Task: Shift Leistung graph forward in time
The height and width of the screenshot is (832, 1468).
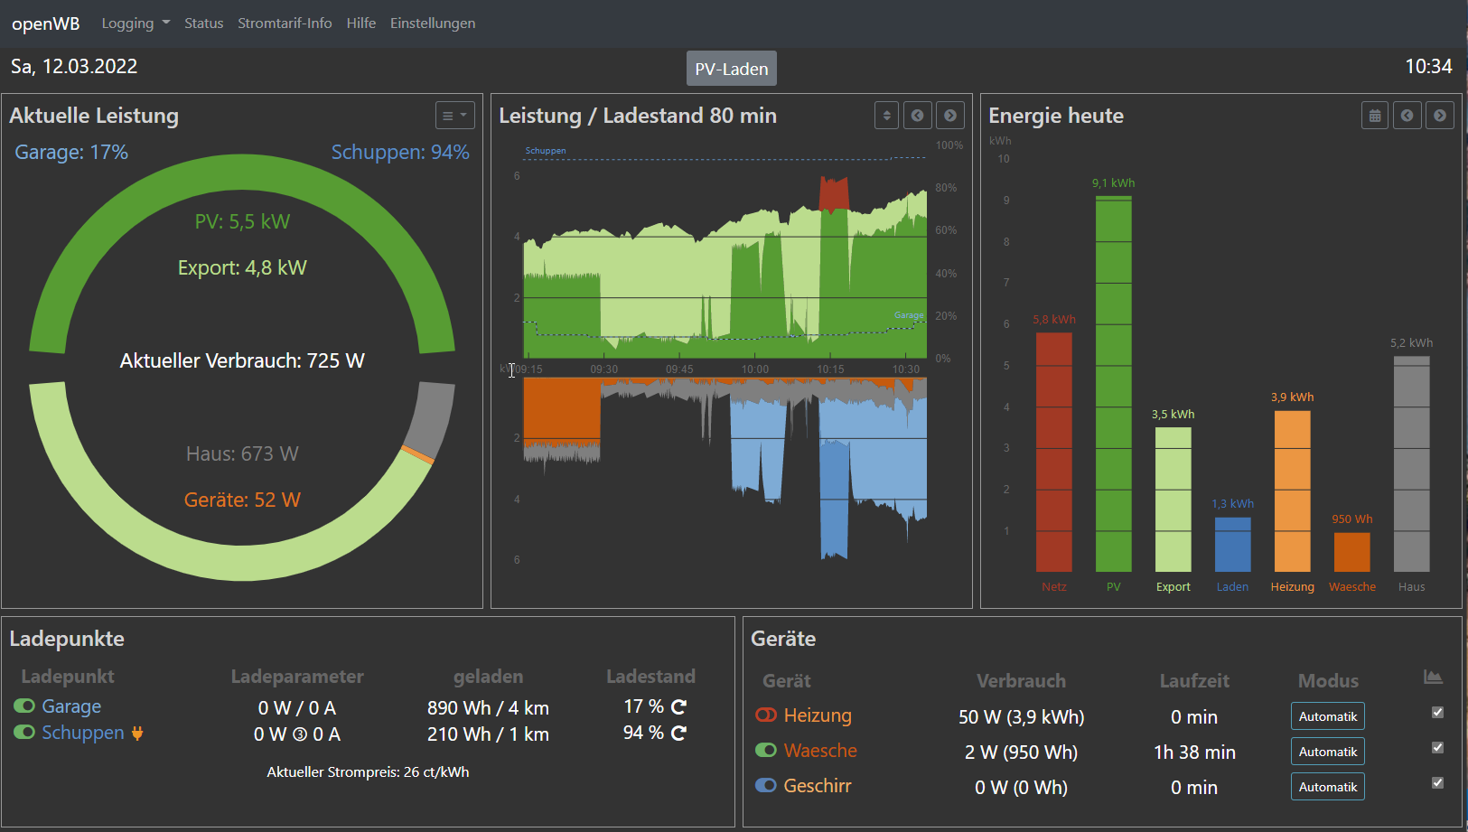Action: click(949, 116)
